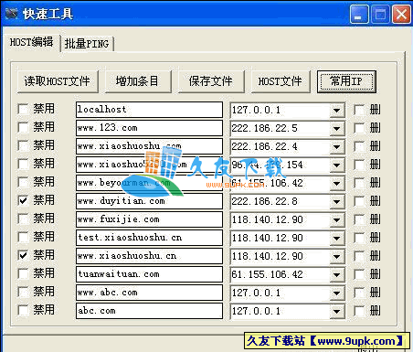
Task: Click the 读取HOST文件 button
Action: coord(58,81)
